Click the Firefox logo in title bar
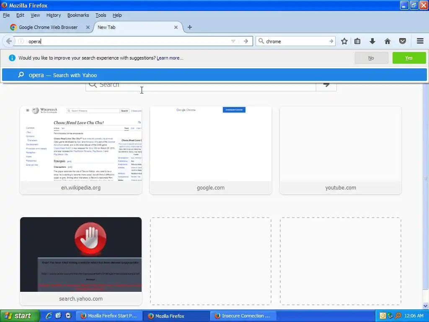The image size is (429, 322). pos(4,5)
